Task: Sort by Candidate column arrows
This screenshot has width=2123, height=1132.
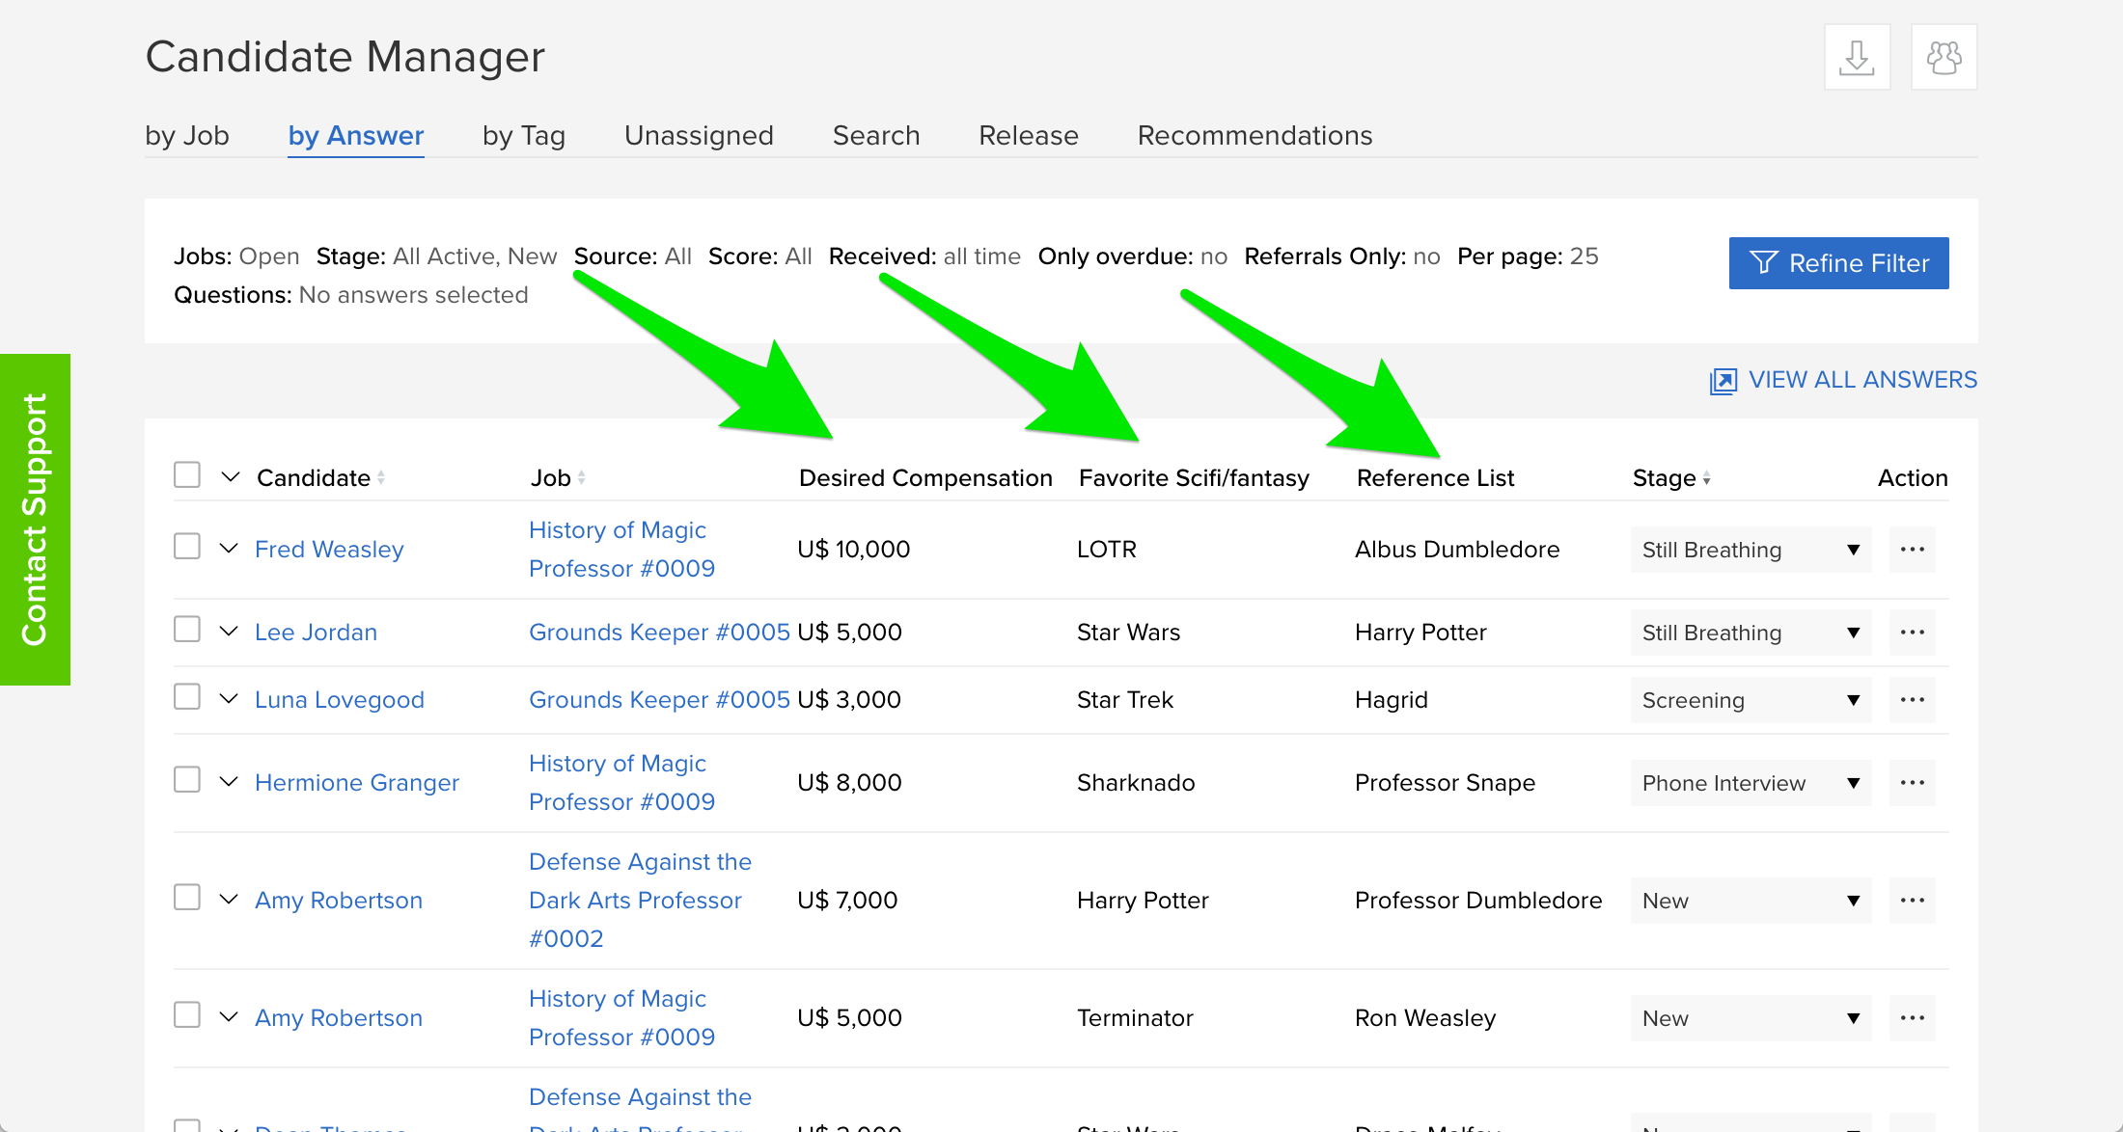Action: [381, 478]
